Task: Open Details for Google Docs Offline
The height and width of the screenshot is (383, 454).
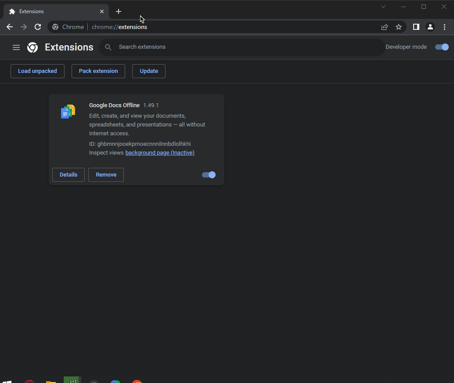Action: (x=68, y=175)
